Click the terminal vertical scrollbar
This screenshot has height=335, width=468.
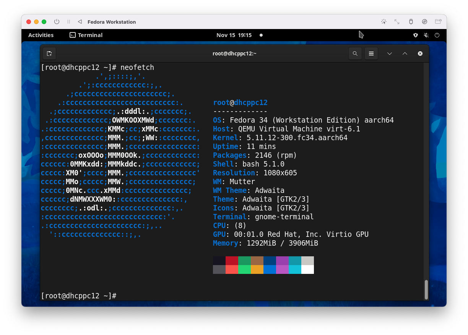click(426, 290)
